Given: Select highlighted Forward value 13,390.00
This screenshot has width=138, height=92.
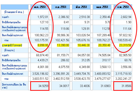Looking at the screenshot, I should click(63, 45).
